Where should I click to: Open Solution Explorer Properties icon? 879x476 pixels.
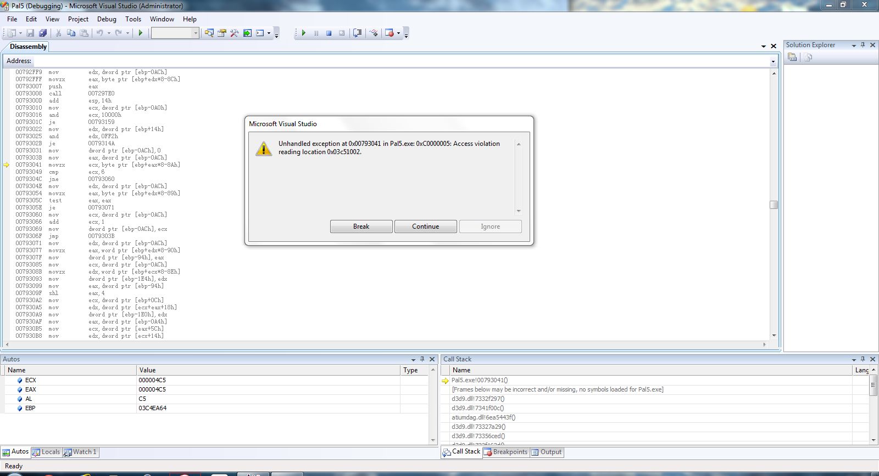tap(792, 58)
